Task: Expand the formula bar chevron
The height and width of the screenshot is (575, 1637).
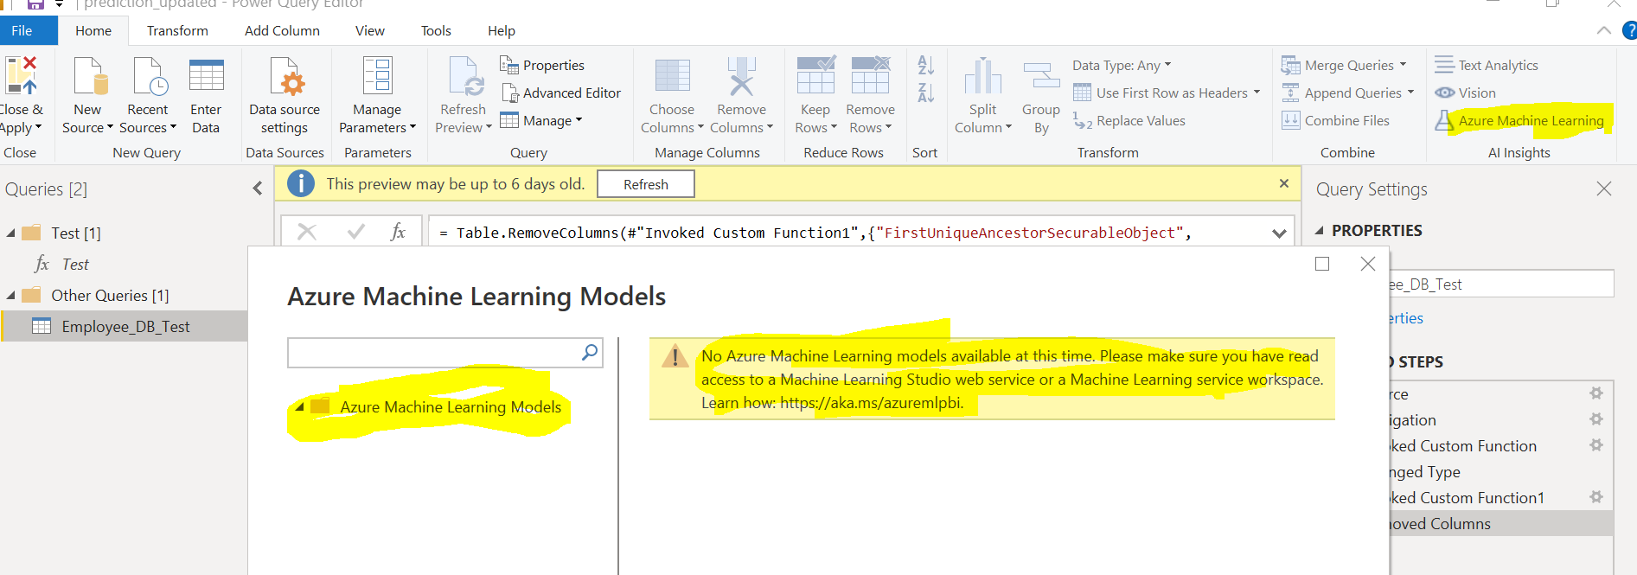Action: pos(1279,233)
